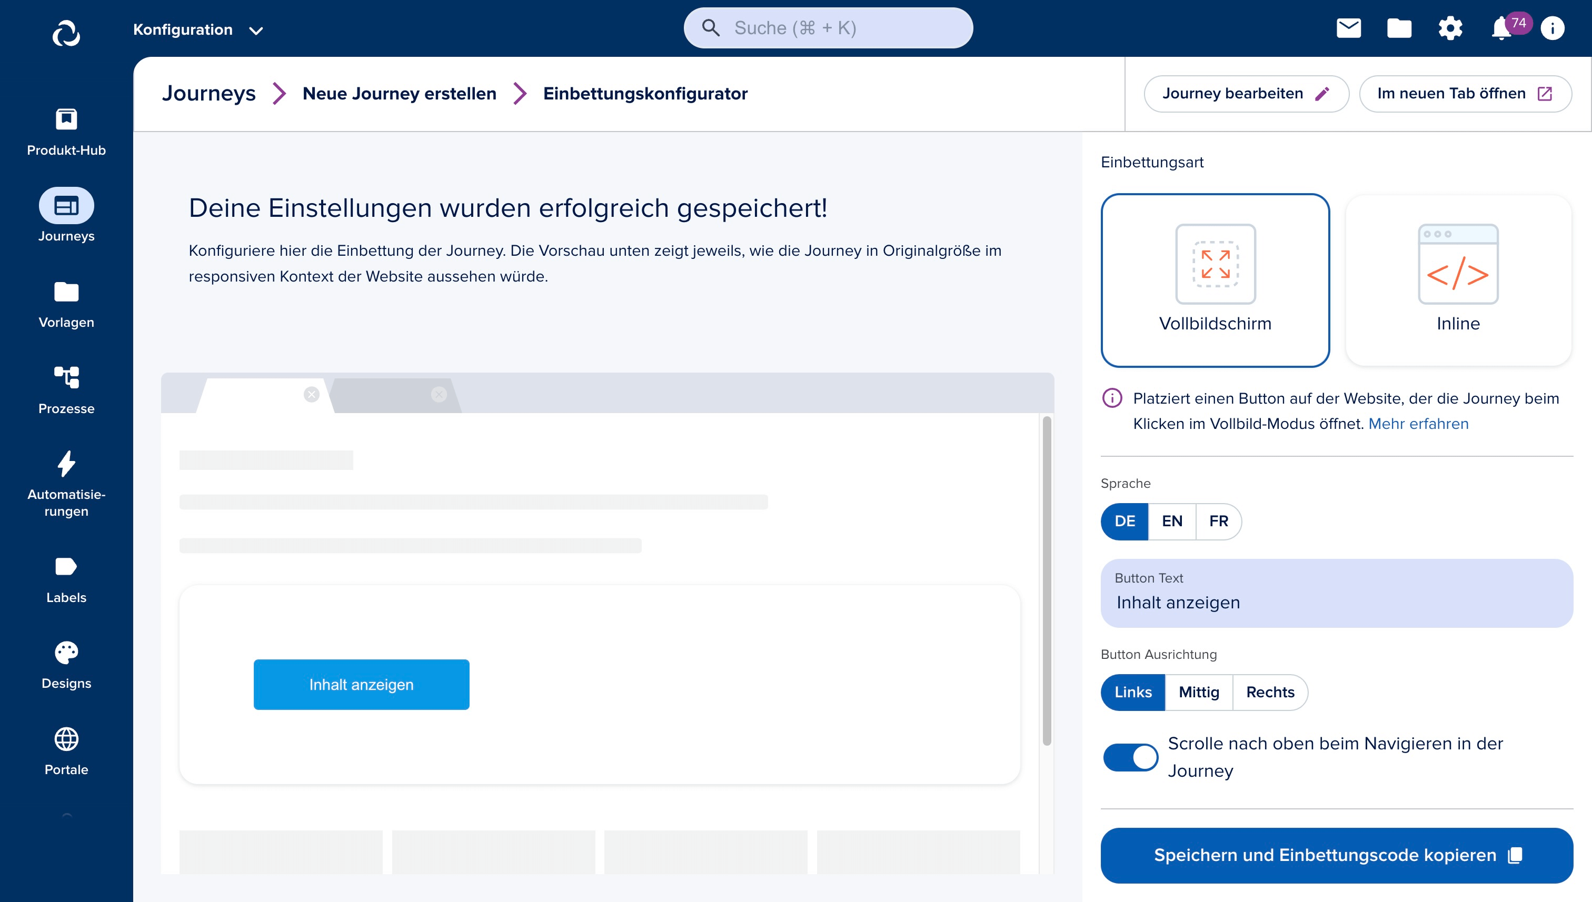The width and height of the screenshot is (1592, 902).
Task: Toggle Scrolle nach oben beim Navigieren
Action: 1131,757
